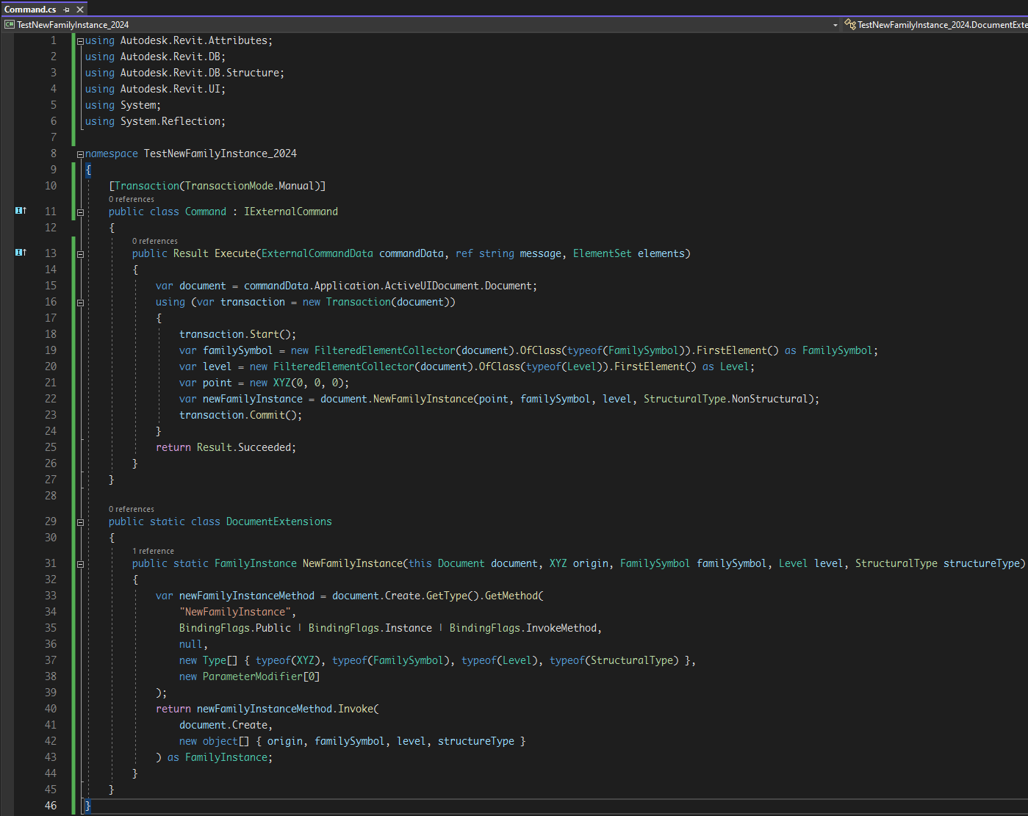Click '1 reference' above the NewFamilyInstance method

(x=153, y=550)
